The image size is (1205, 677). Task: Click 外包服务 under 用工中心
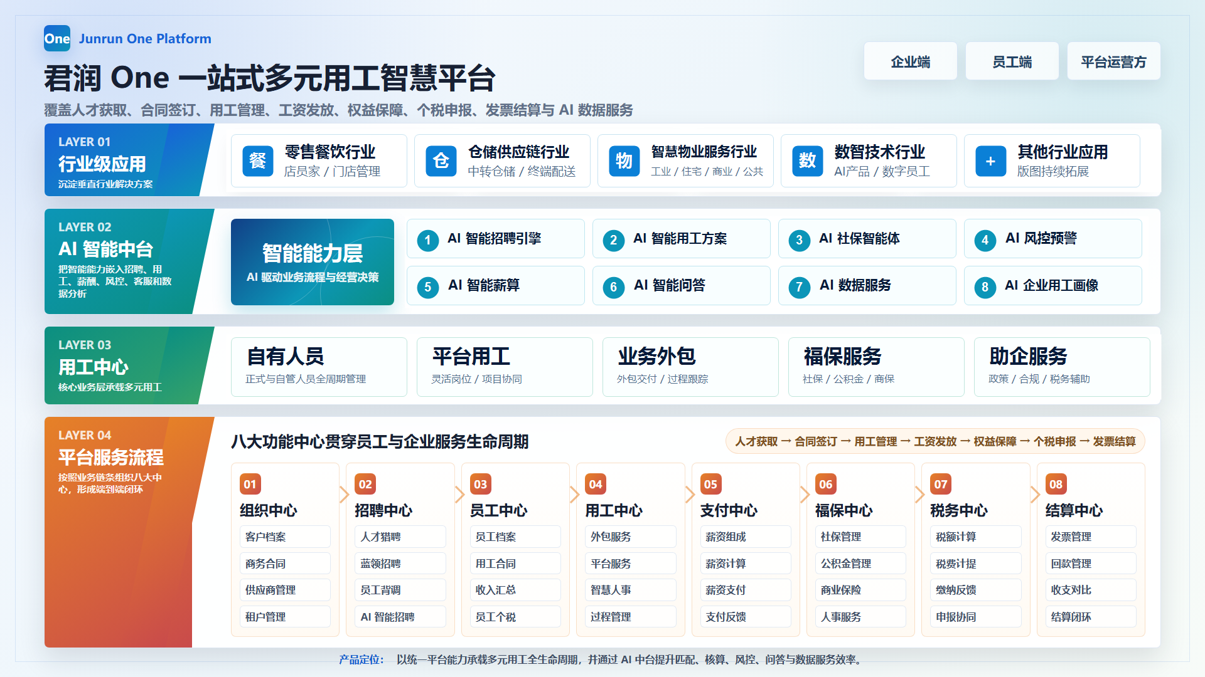click(x=630, y=537)
